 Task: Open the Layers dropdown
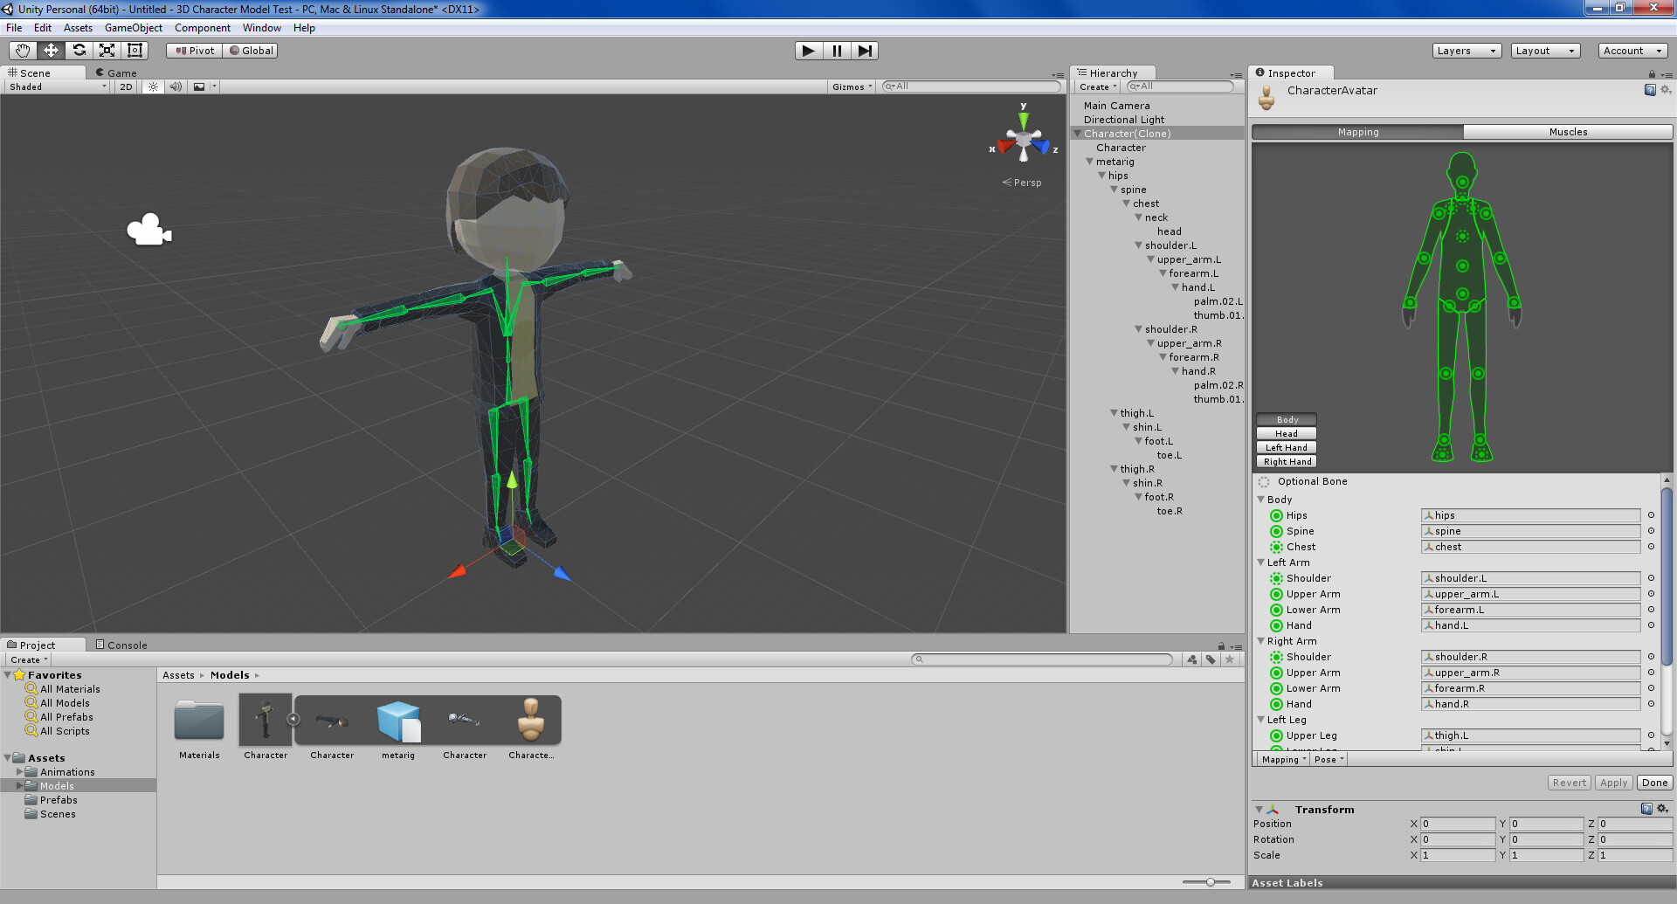pos(1467,51)
